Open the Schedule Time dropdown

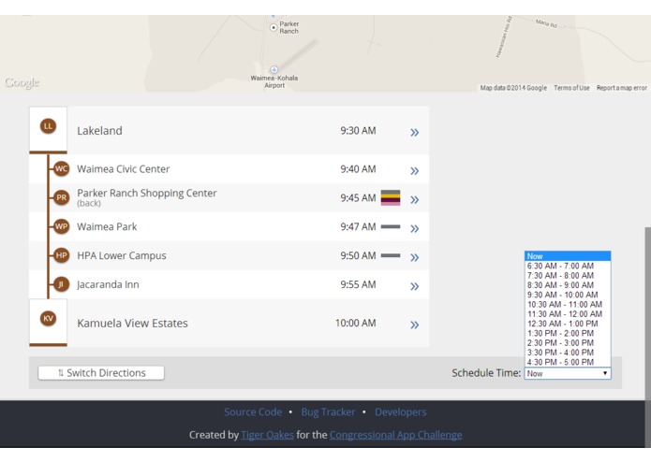568,373
